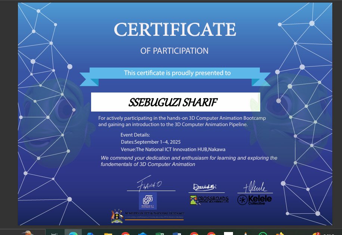Select the Kelele Collective logo
Screen dimensions: 342x235
point(255,200)
